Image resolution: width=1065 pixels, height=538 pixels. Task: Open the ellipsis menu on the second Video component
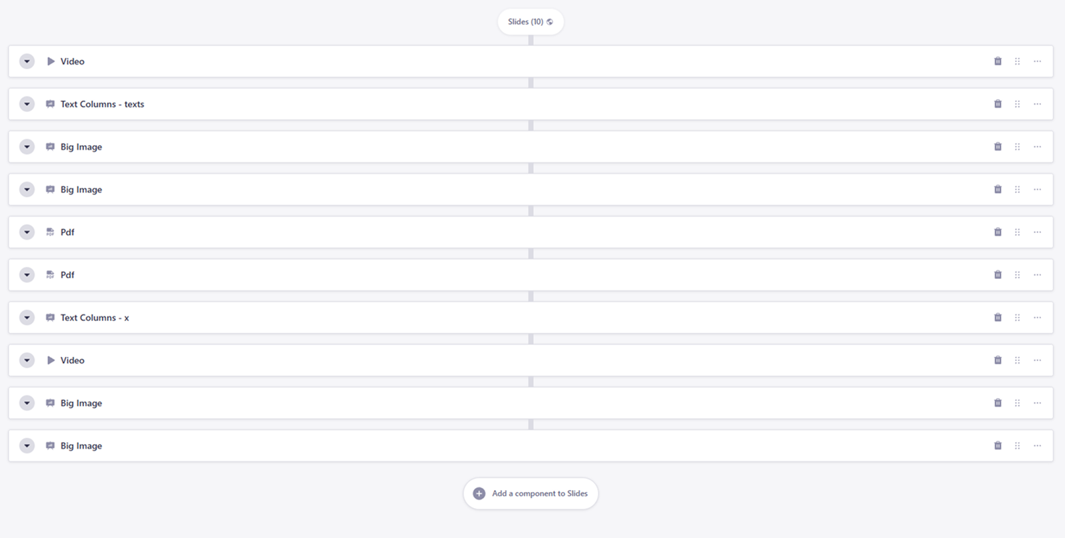pos(1038,360)
